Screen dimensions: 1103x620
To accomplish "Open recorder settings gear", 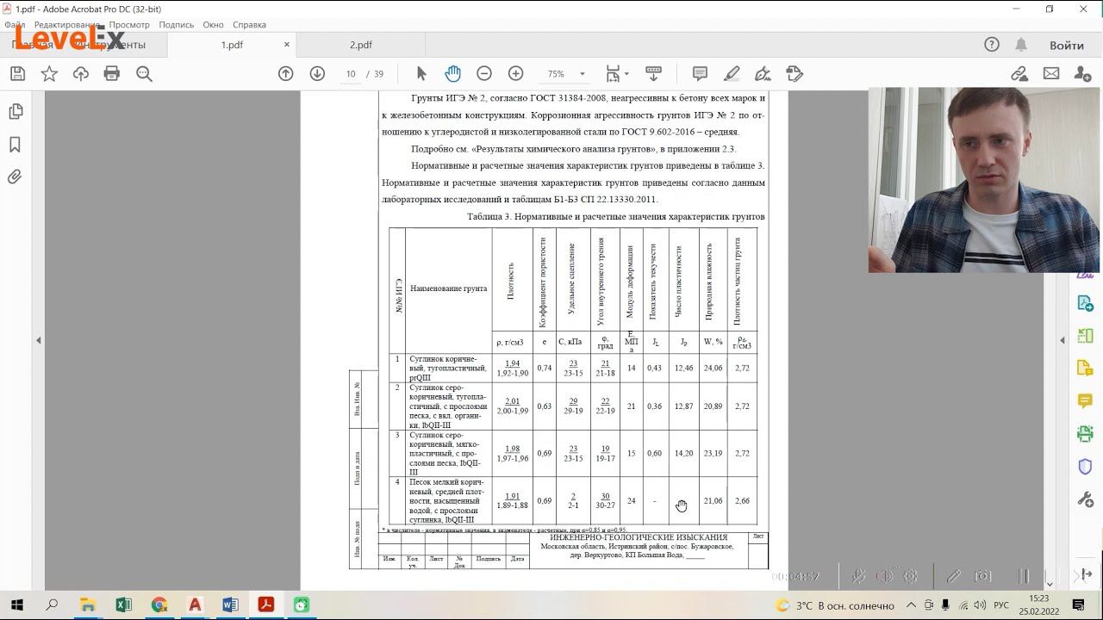I will pos(911,576).
